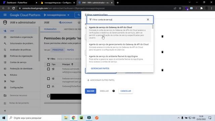Check the firebase-service-account row checkbox
The width and height of the screenshot is (215, 121).
(48, 79)
